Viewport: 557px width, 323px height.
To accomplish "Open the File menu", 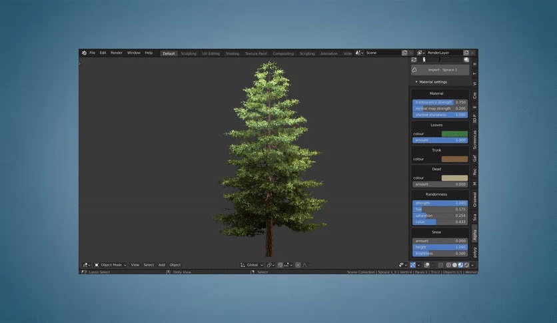I will [93, 53].
